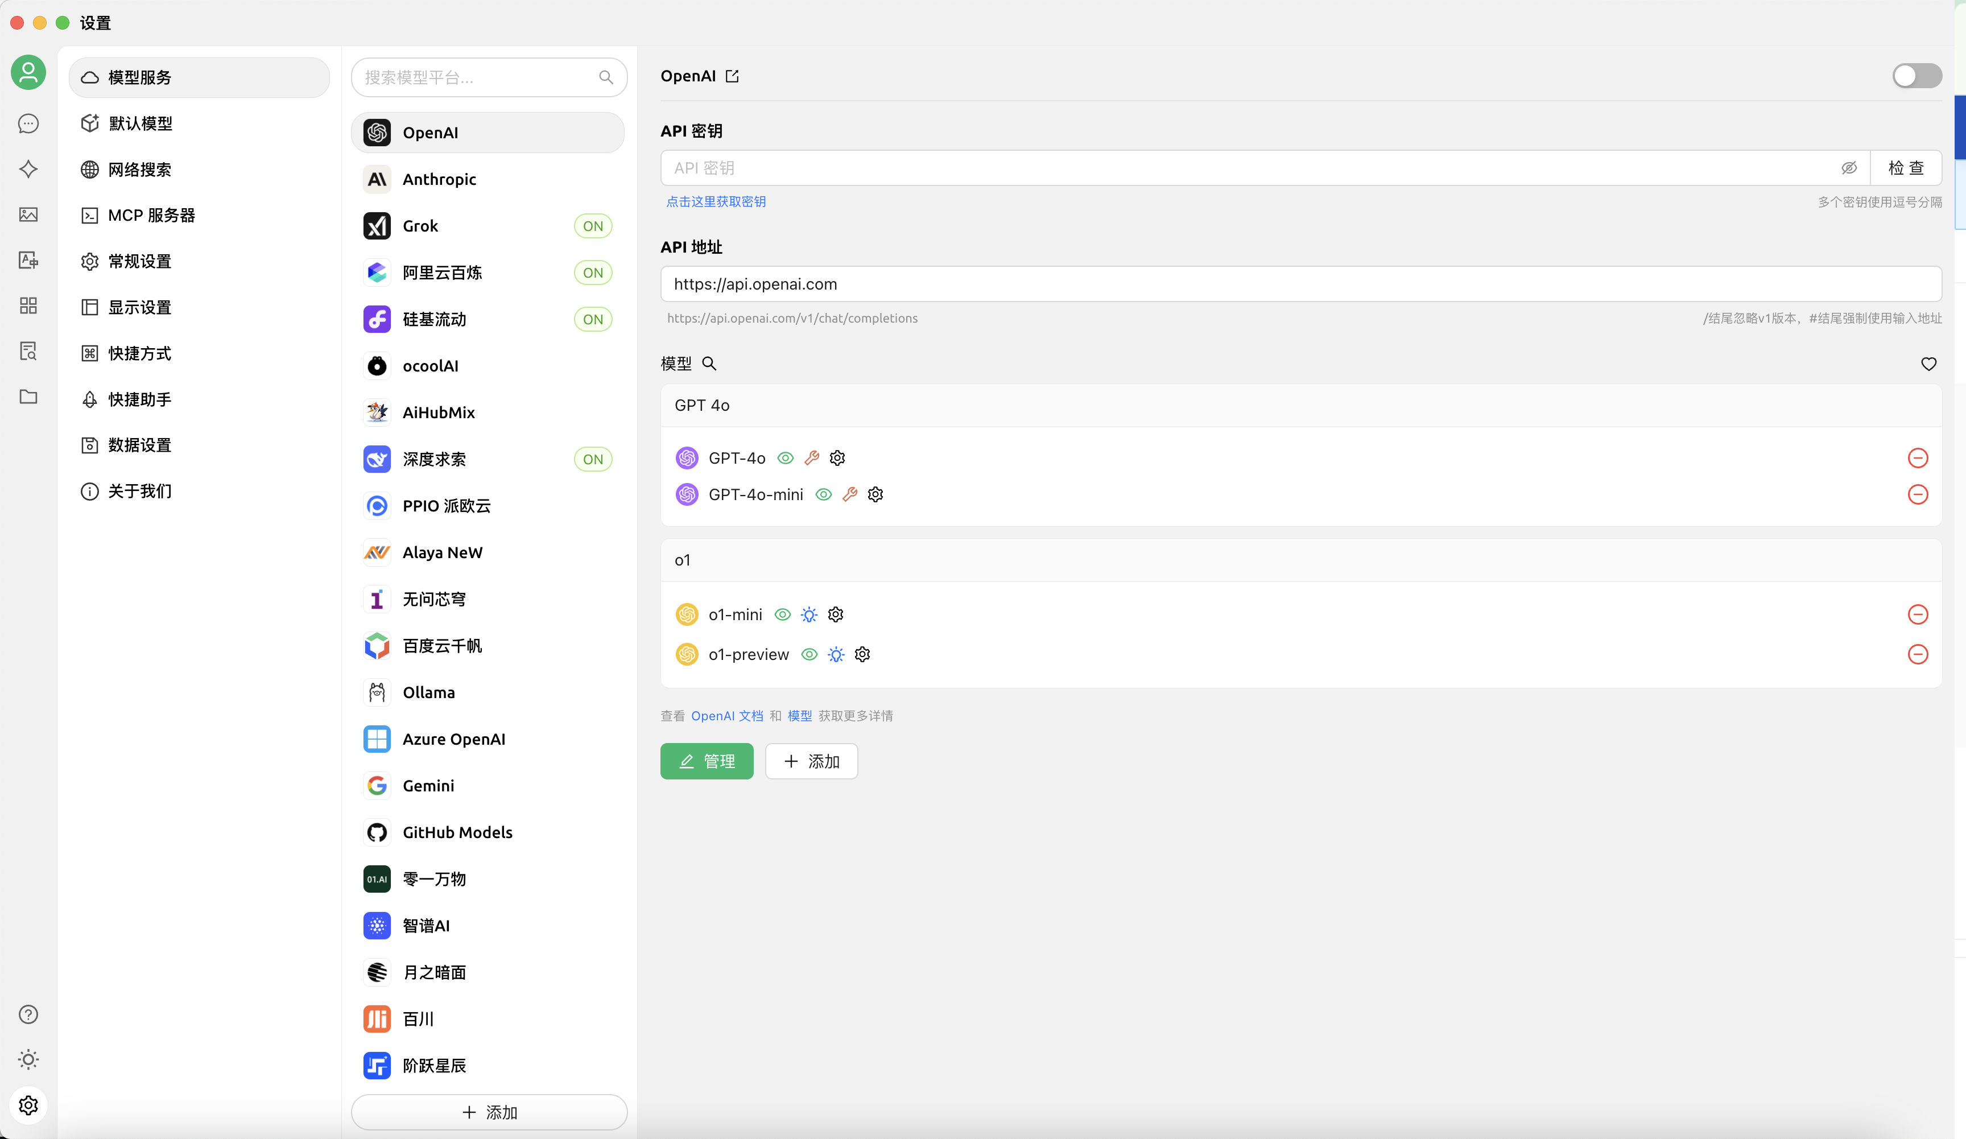Enable the OpenAI provider switch
The height and width of the screenshot is (1139, 1966).
click(1917, 76)
